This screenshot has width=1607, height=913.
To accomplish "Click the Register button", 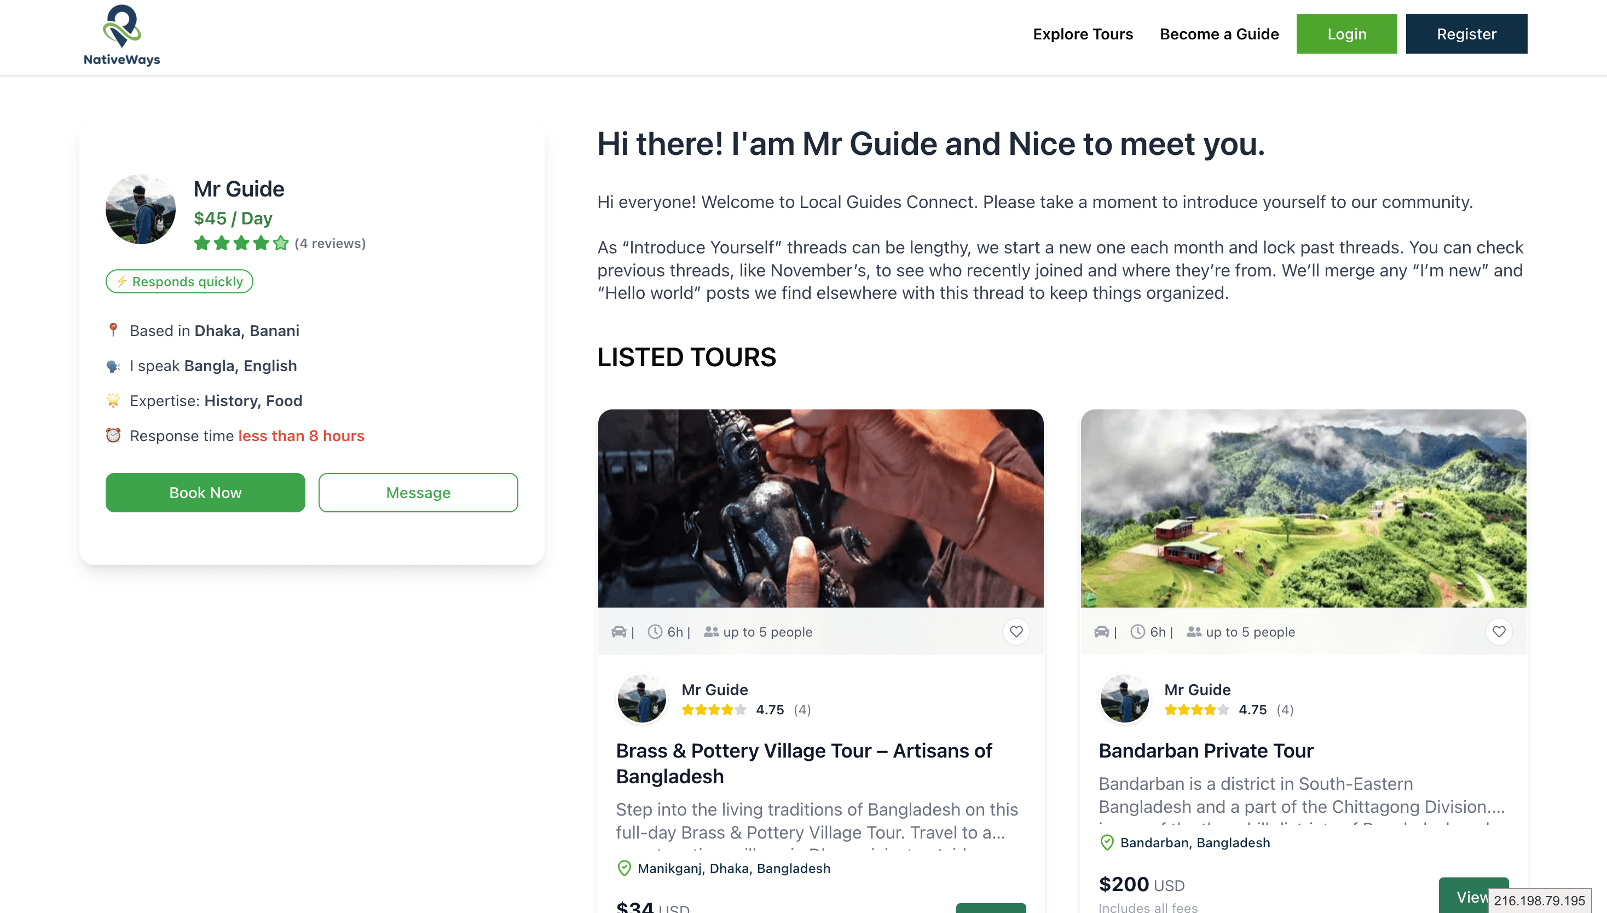I will [1466, 34].
